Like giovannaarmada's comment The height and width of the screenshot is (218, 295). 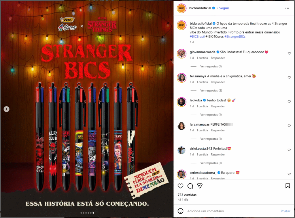[289, 53]
